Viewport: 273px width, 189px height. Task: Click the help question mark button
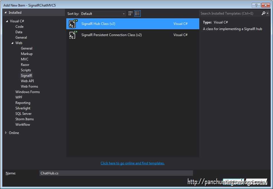256,5
